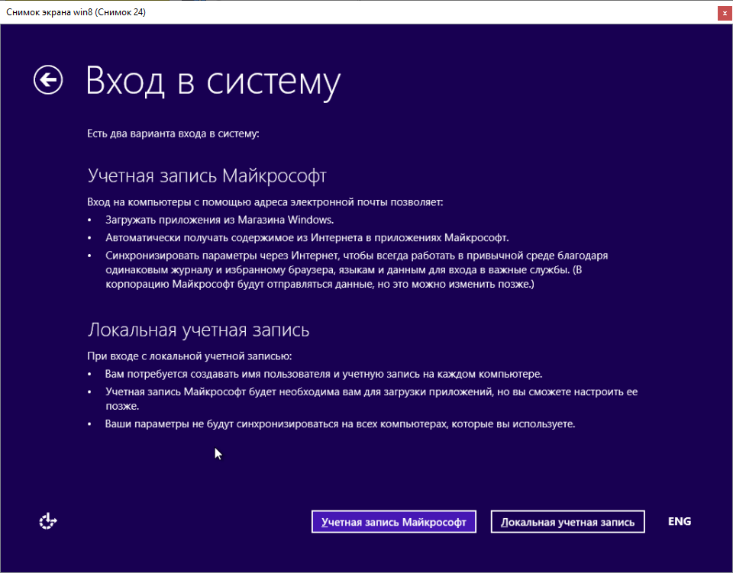
Task: Click line Вход на компьютеры с помощью адреса
Action: point(265,202)
